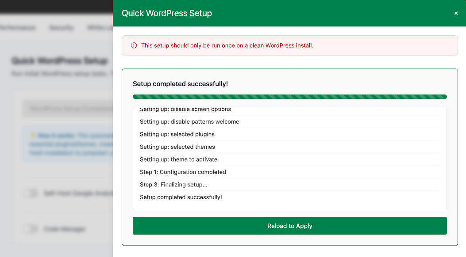
Task: Select 'Setting up: disable screen options' log line
Action: pos(290,111)
